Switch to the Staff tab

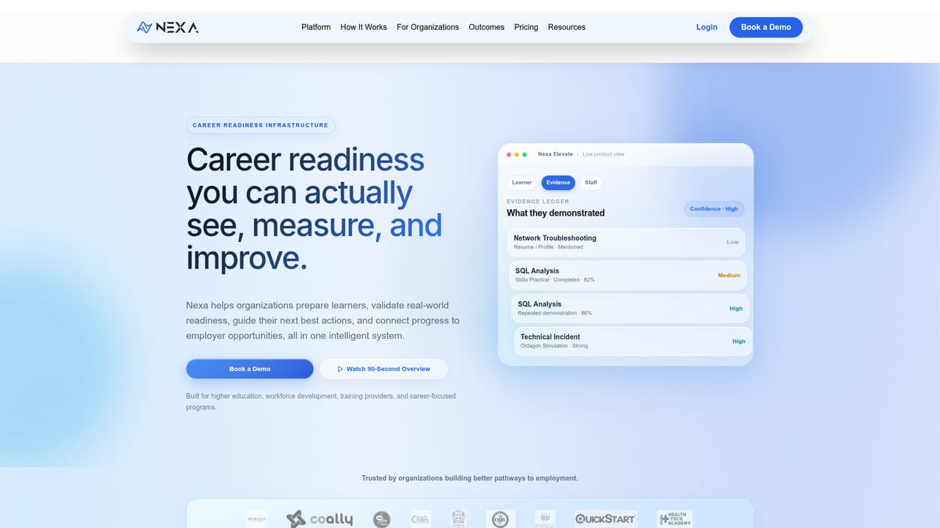(591, 183)
